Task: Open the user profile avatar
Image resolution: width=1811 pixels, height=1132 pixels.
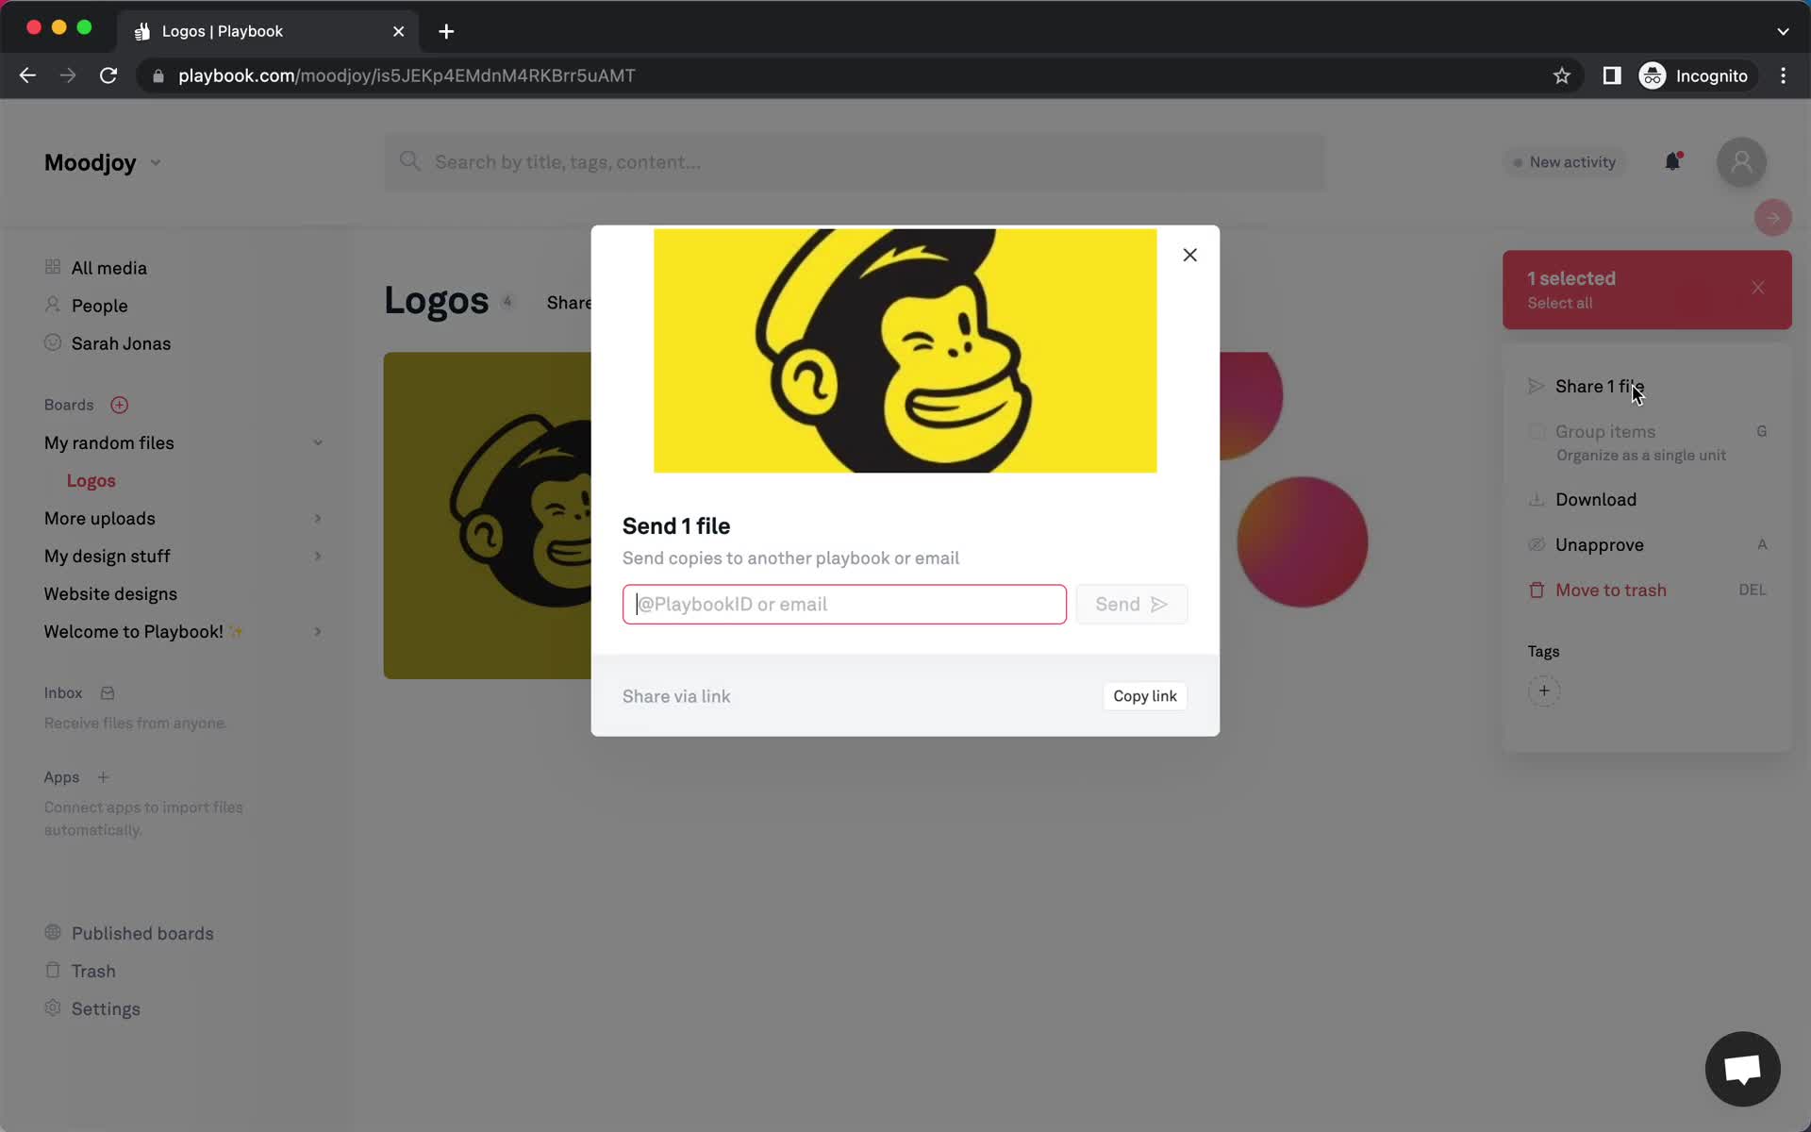Action: (x=1741, y=162)
